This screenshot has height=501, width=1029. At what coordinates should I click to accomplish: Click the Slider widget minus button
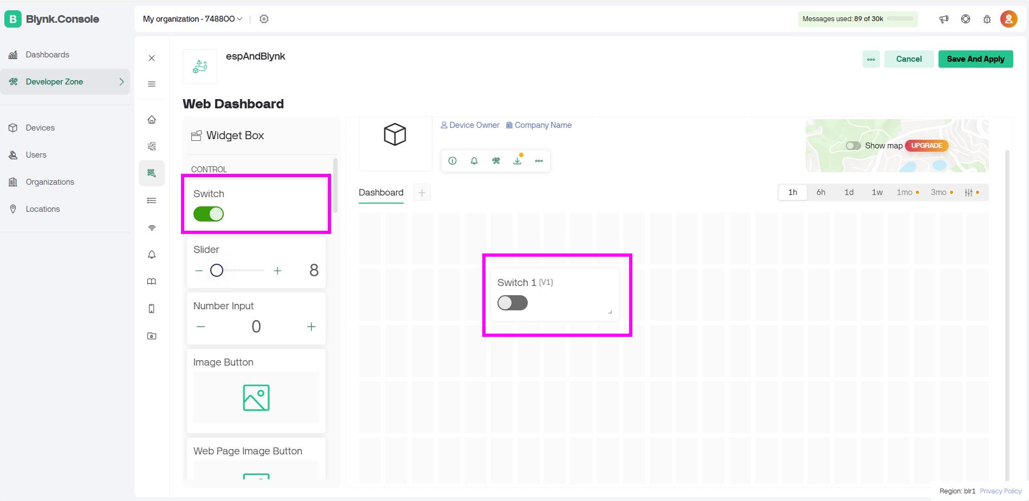(199, 270)
